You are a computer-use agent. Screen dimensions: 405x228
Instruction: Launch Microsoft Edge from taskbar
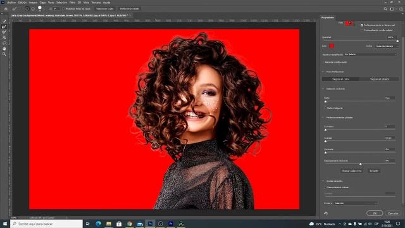pyautogui.click(x=99, y=224)
